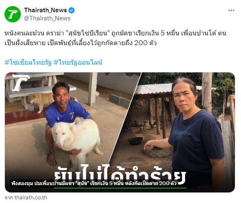Follow the thairath.co.th source link
The image size is (241, 203).
pos(26,197)
